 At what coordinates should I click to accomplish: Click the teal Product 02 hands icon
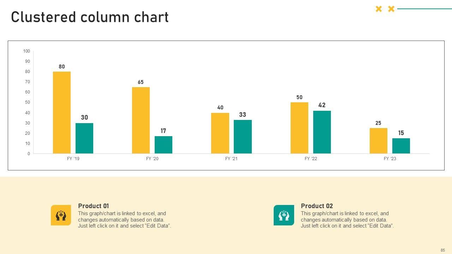tap(284, 215)
